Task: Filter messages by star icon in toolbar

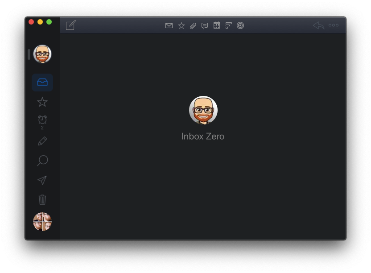Action: click(181, 25)
